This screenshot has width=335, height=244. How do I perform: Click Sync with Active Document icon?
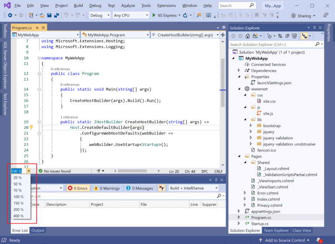[280, 36]
